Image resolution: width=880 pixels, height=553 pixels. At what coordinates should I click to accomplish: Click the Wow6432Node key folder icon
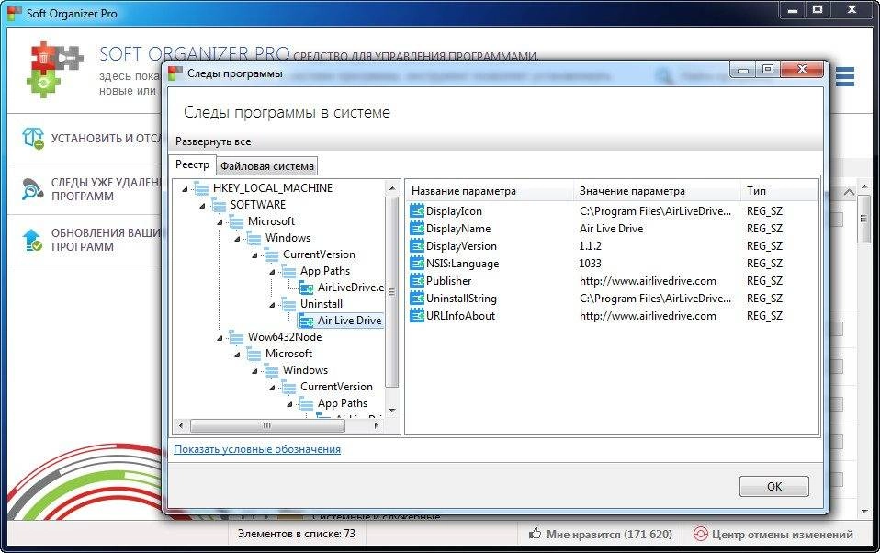coord(236,337)
